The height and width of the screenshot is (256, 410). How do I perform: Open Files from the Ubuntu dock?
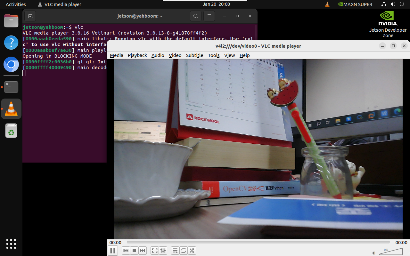11,21
